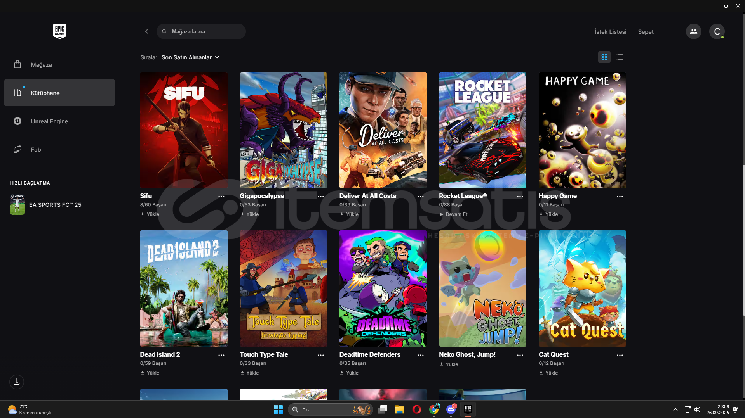Viewport: 745px width, 418px height.
Task: Open Sepet cart
Action: coord(646,32)
